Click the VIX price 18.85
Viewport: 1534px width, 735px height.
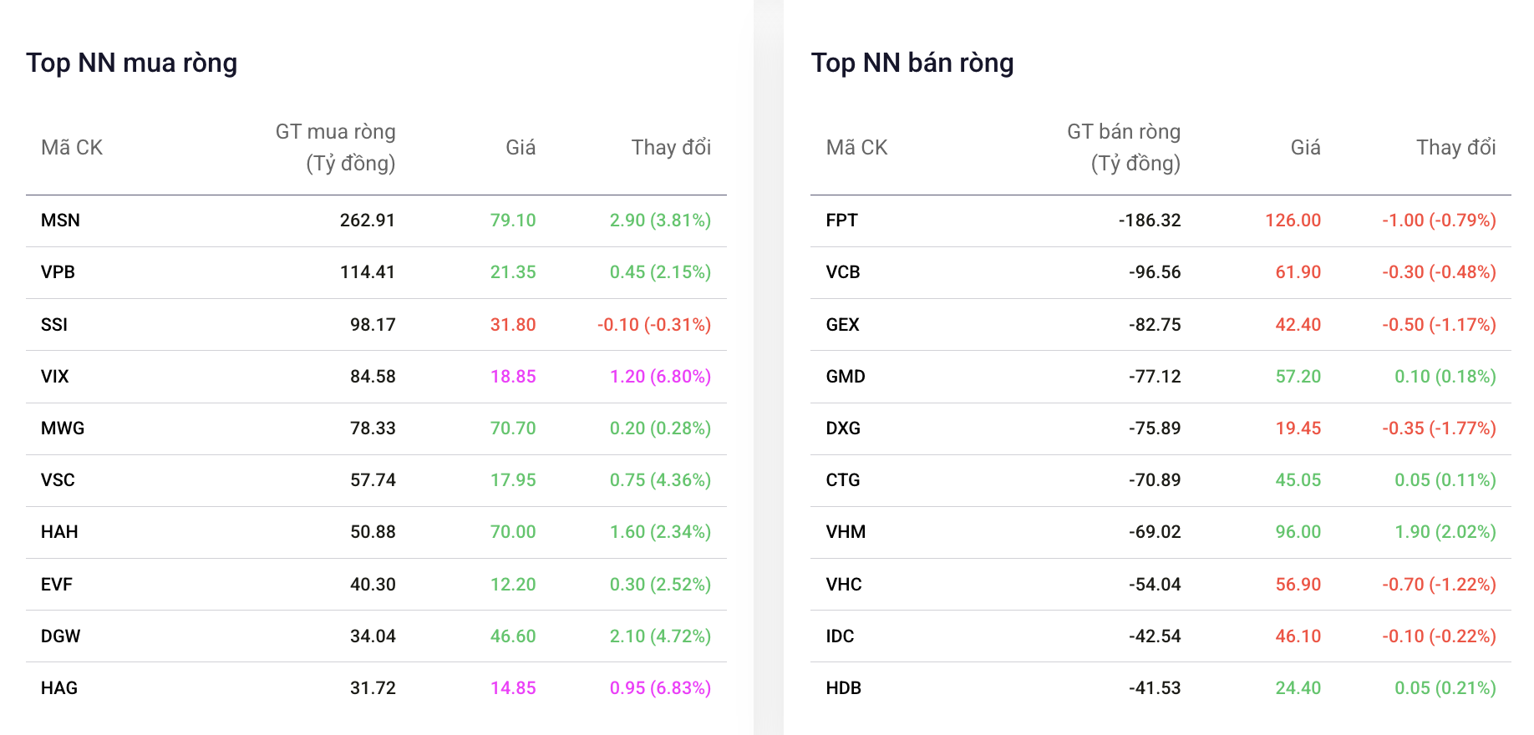click(x=513, y=377)
